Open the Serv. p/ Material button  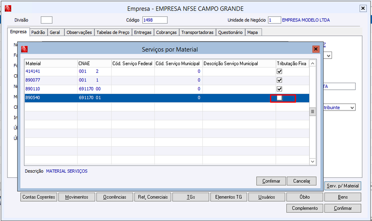pyautogui.click(x=343, y=186)
